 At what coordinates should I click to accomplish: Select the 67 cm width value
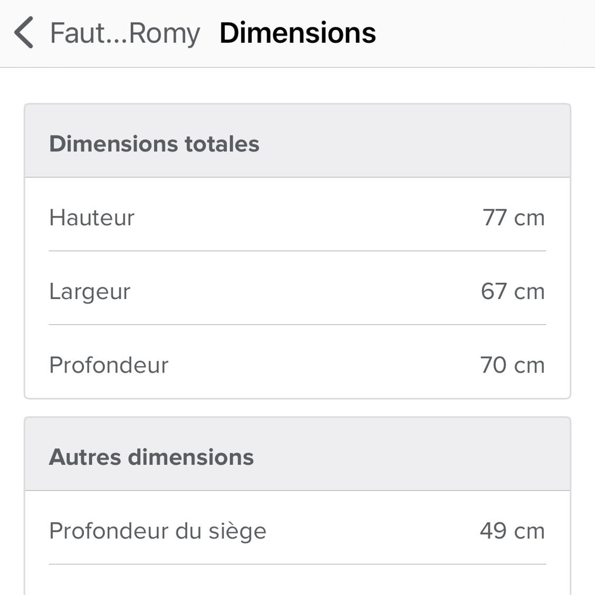pos(513,291)
